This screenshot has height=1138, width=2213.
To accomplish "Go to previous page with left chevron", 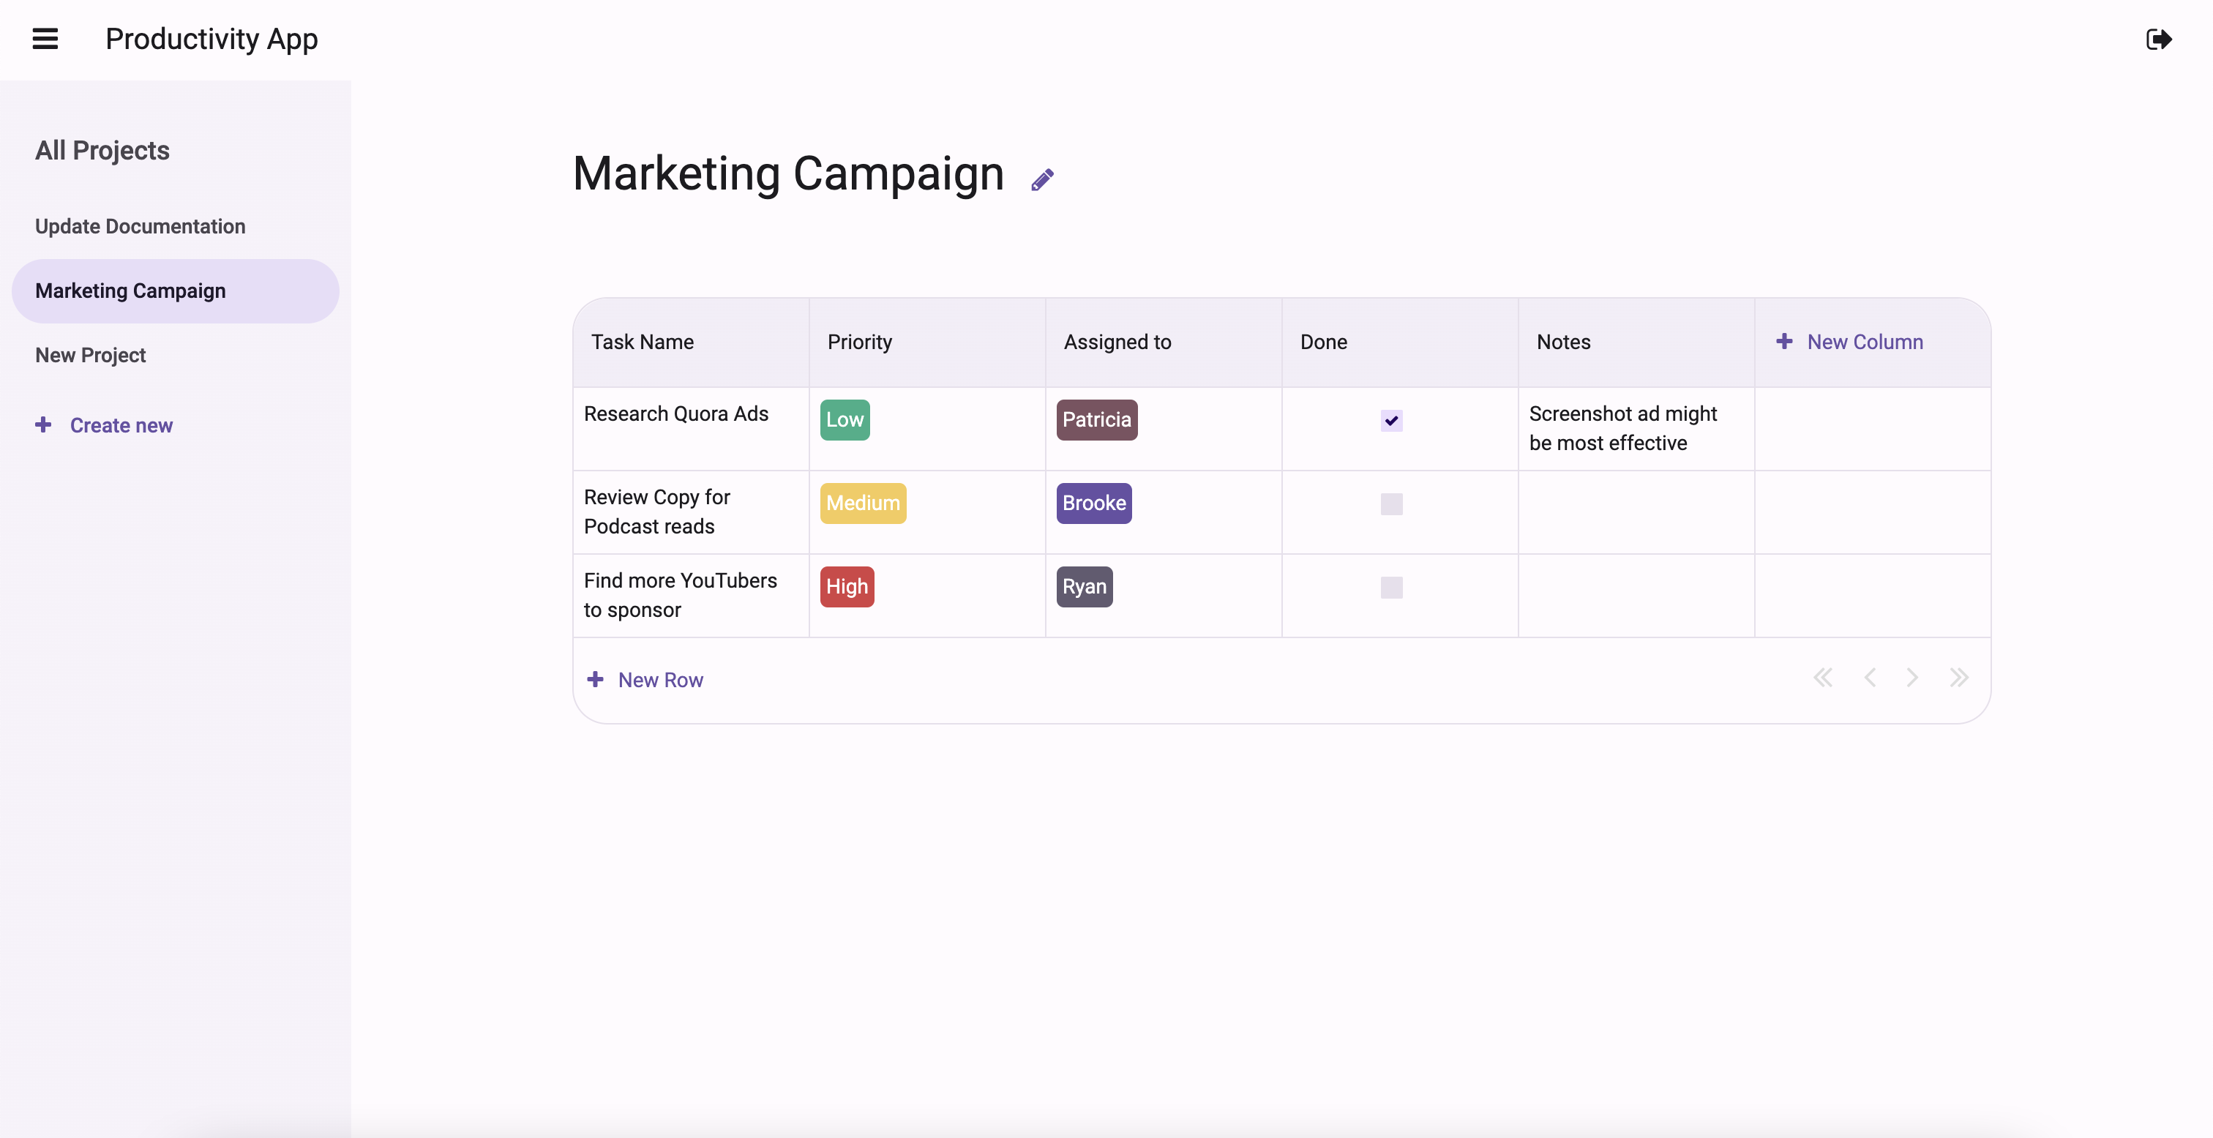I will click(x=1869, y=678).
